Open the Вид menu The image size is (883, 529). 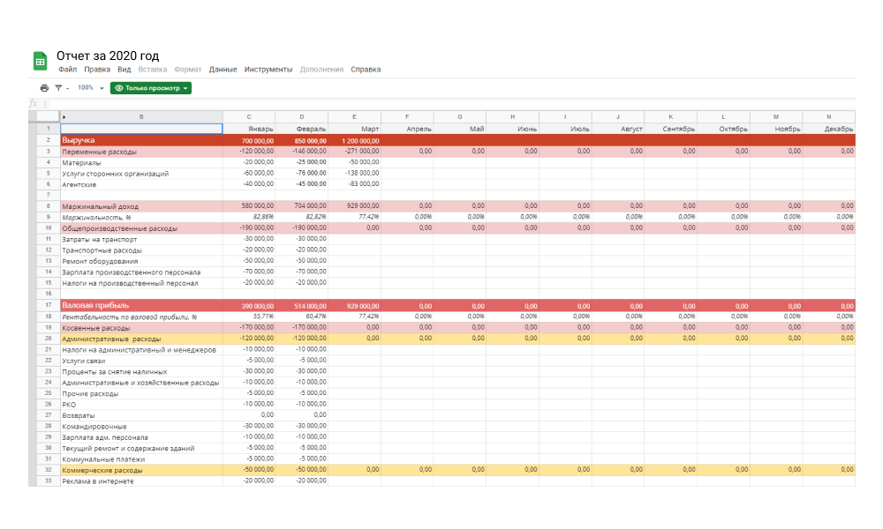coord(124,69)
